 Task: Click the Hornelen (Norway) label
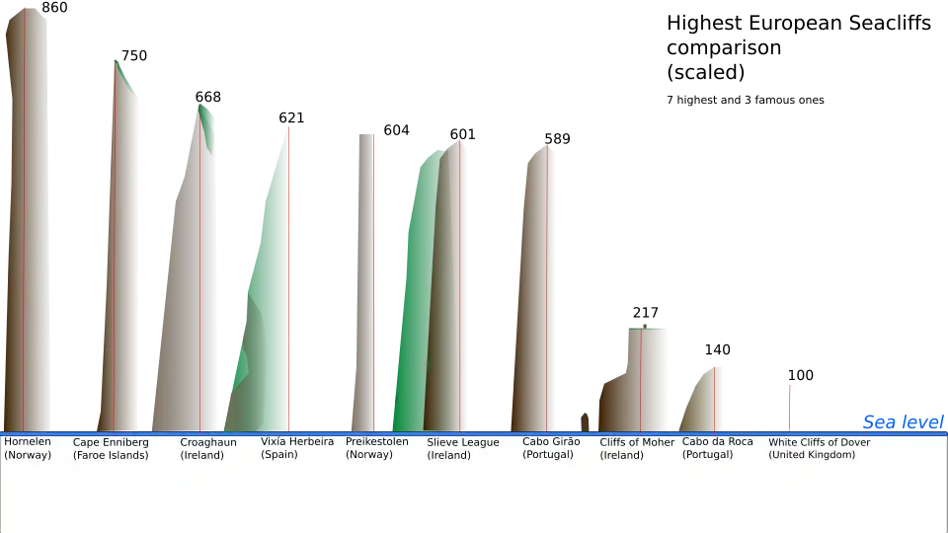click(x=28, y=449)
